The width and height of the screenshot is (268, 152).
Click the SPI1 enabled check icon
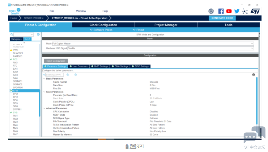pyautogui.click(x=11, y=91)
